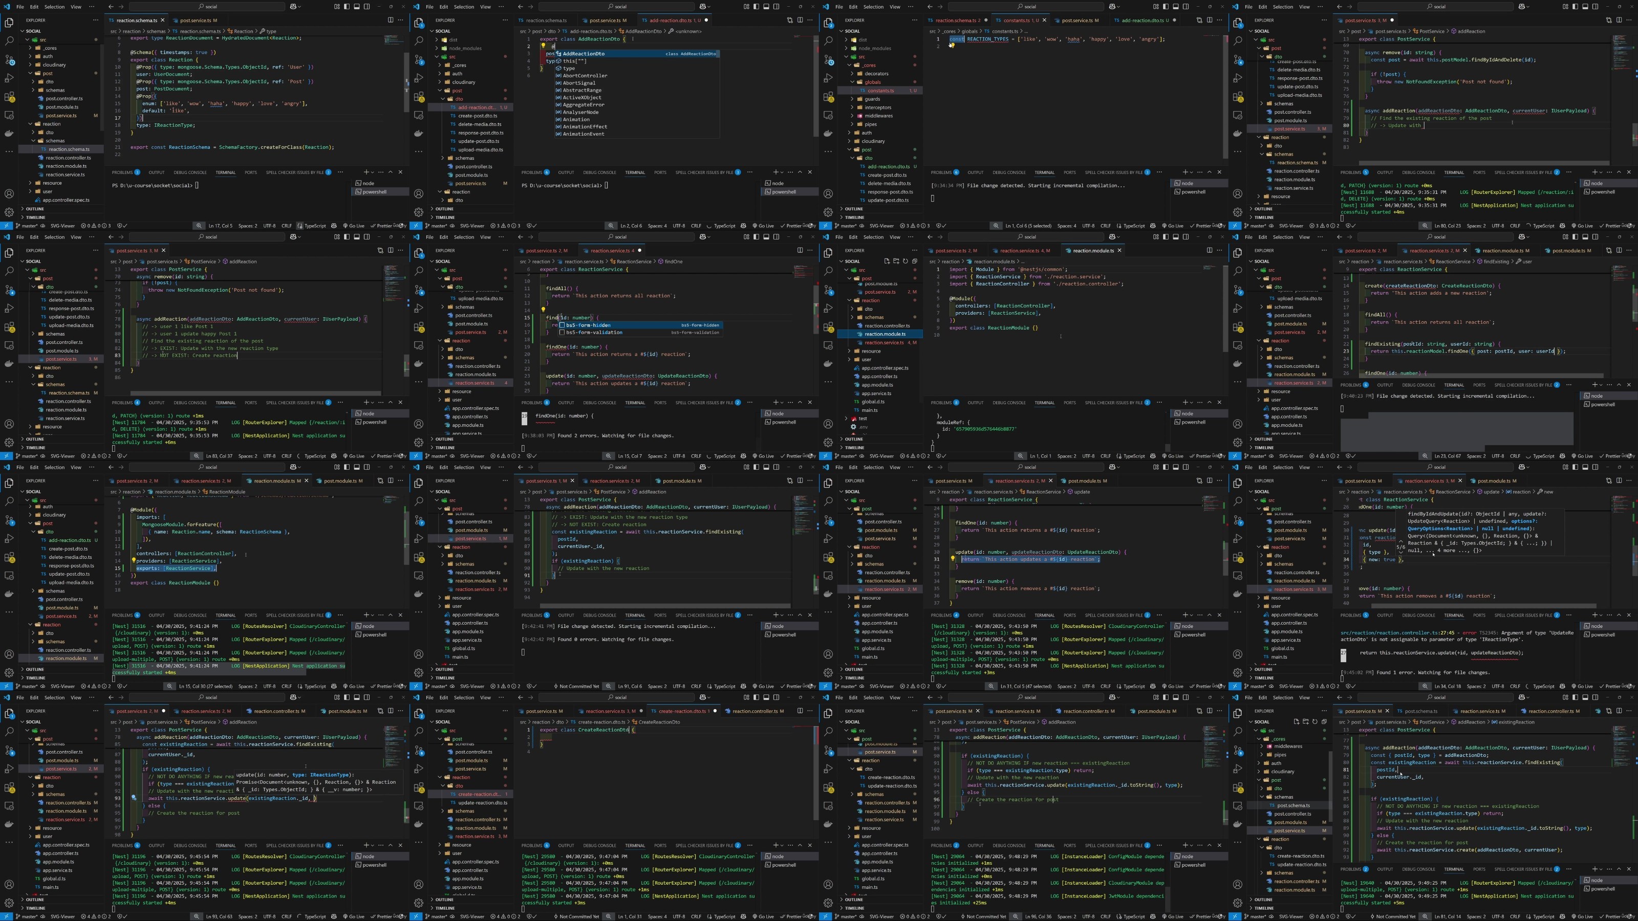
Task: Open Docker view in window showing moduleRef terminal output
Action: [x=828, y=364]
